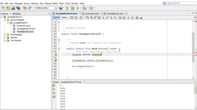Click the Shift Line Right icon

pos(124,18)
